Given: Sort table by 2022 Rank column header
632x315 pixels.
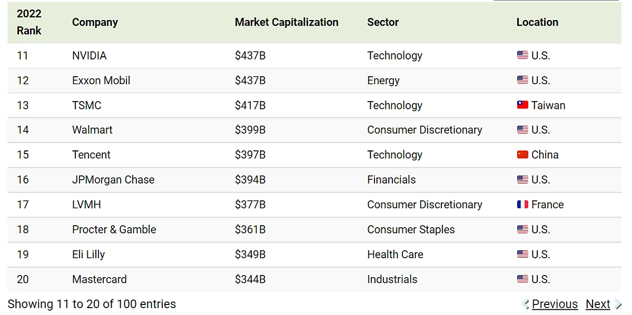Looking at the screenshot, I should pos(29,22).
